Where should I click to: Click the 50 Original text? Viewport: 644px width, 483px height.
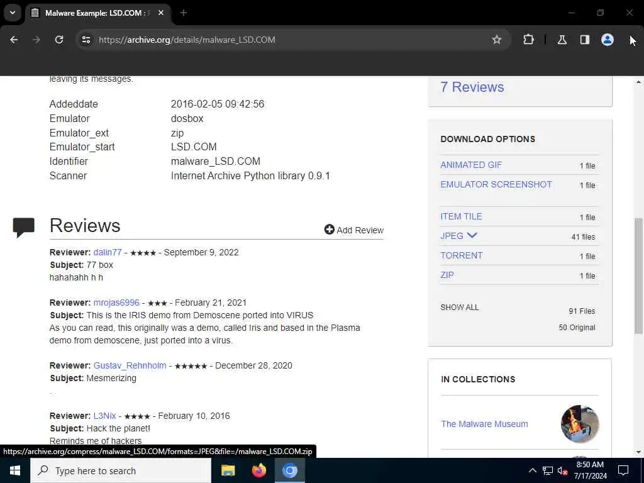[x=577, y=328]
